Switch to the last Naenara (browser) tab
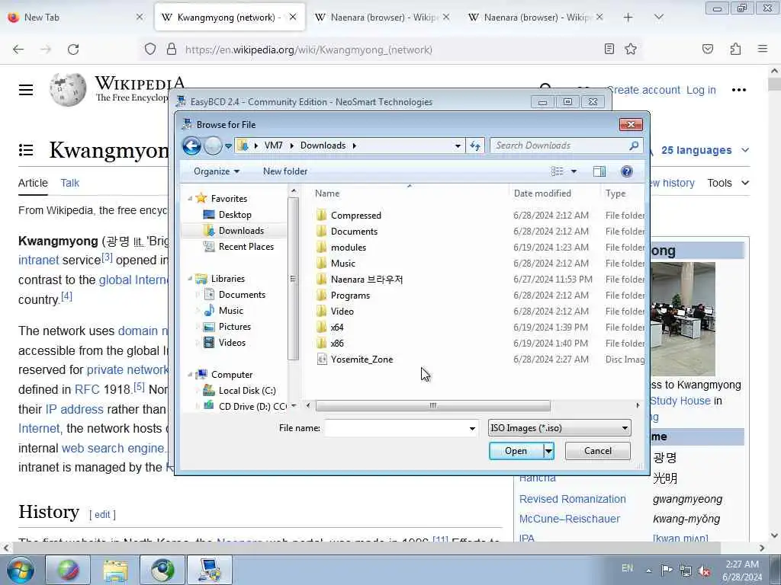This screenshot has width=781, height=585. [535, 18]
